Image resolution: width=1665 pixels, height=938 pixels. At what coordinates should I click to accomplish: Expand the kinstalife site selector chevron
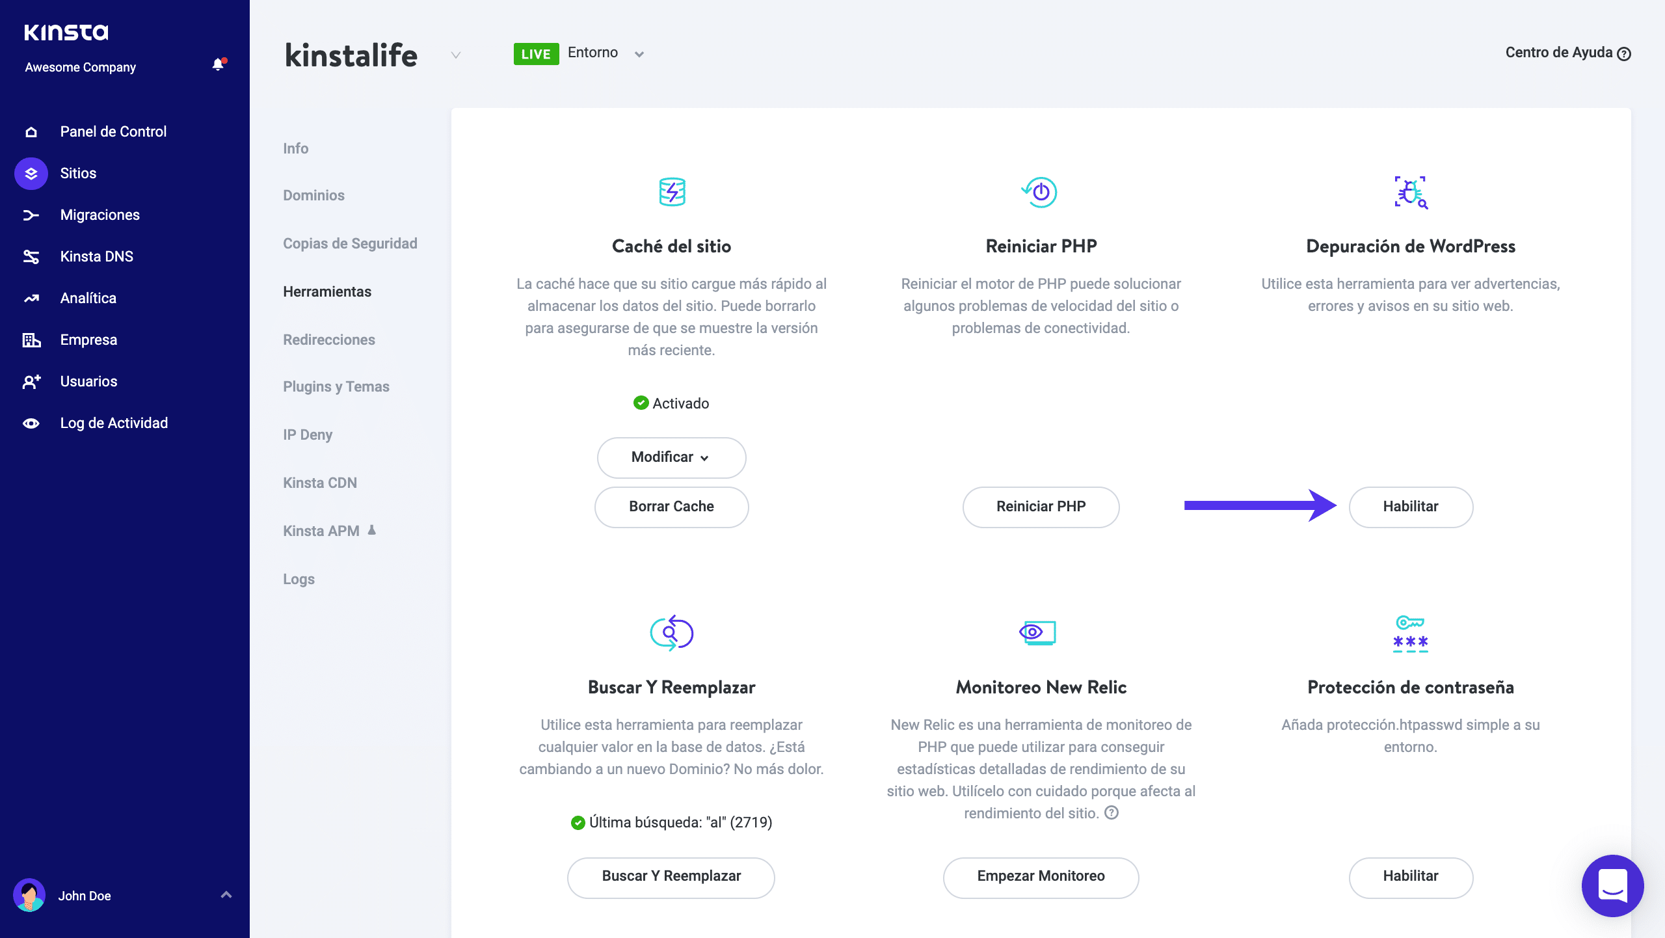[x=456, y=55]
